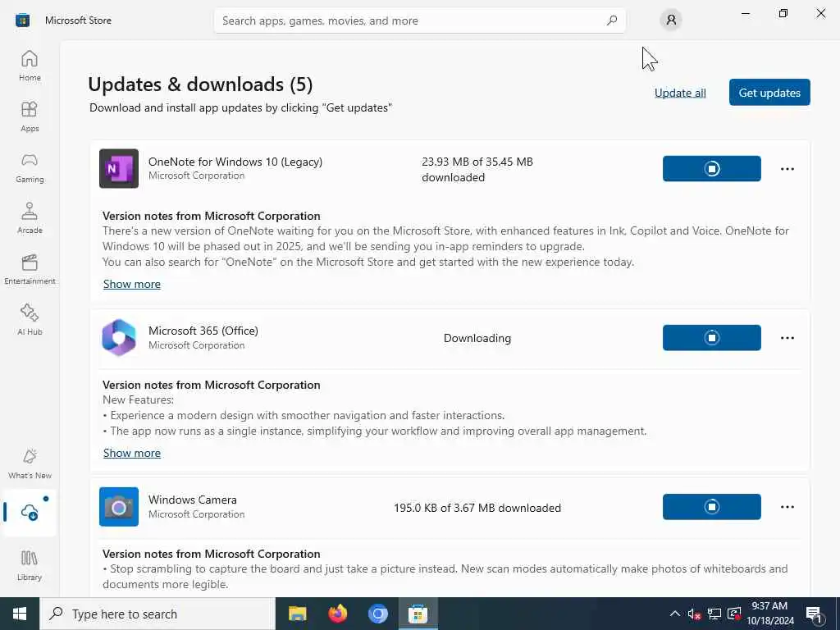Viewport: 840px width, 630px height.
Task: Open the notification center icon
Action: tap(815, 614)
